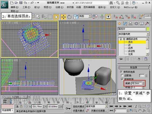Open the 视图(V) menu

pos(48,7)
